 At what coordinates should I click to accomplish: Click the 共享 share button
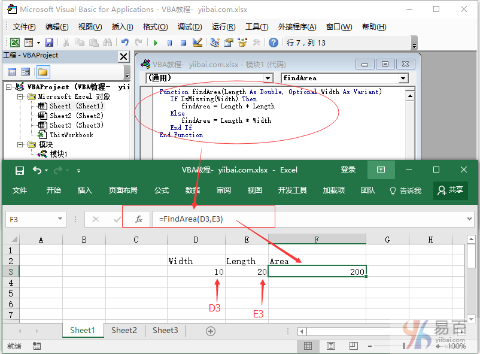tap(450, 190)
